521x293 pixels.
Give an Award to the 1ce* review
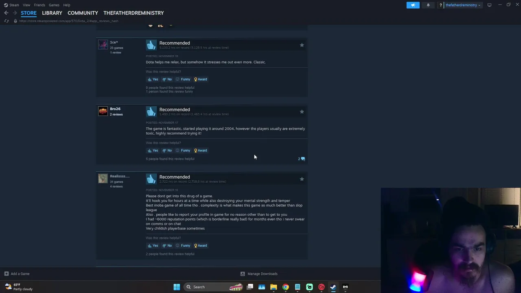coord(201,79)
